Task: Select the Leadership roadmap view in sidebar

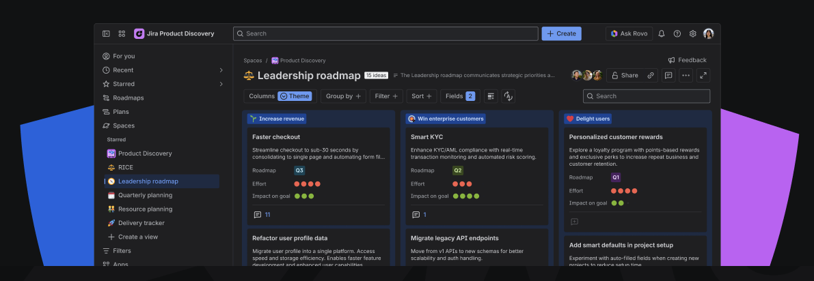Action: 161,181
